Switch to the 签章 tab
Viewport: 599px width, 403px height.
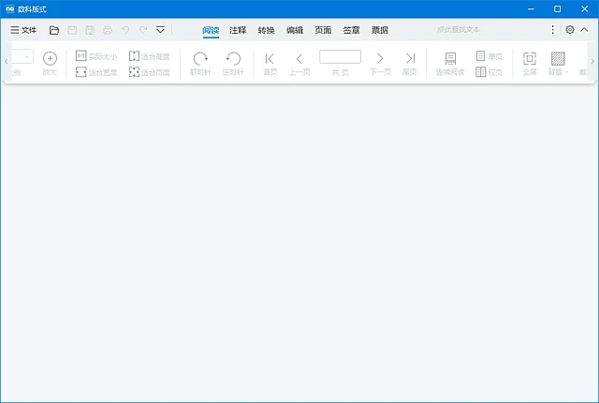pyautogui.click(x=351, y=30)
